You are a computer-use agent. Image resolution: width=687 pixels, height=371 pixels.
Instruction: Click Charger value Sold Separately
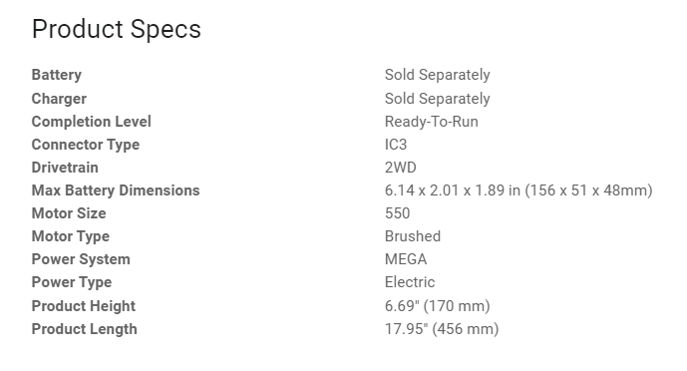point(438,99)
